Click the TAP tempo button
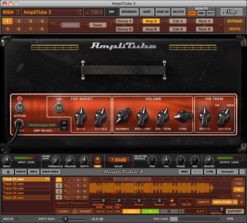 coord(111,12)
